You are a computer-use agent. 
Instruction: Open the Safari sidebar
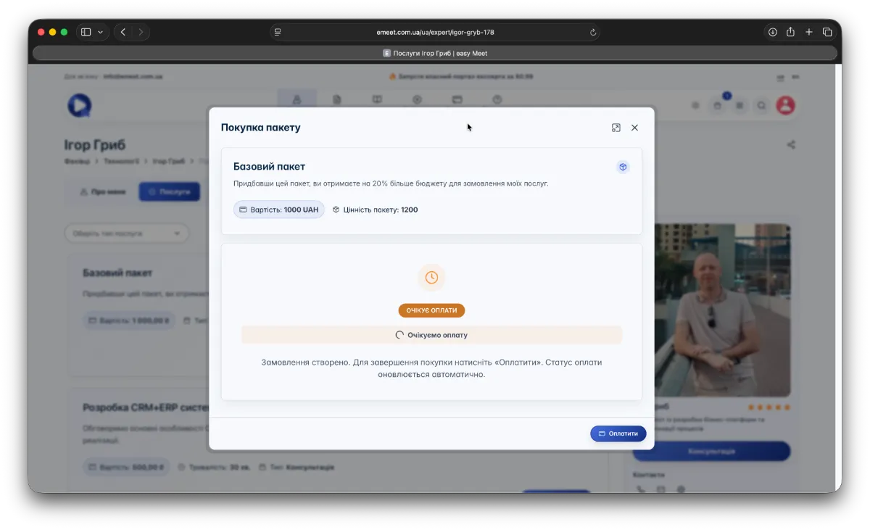86,32
